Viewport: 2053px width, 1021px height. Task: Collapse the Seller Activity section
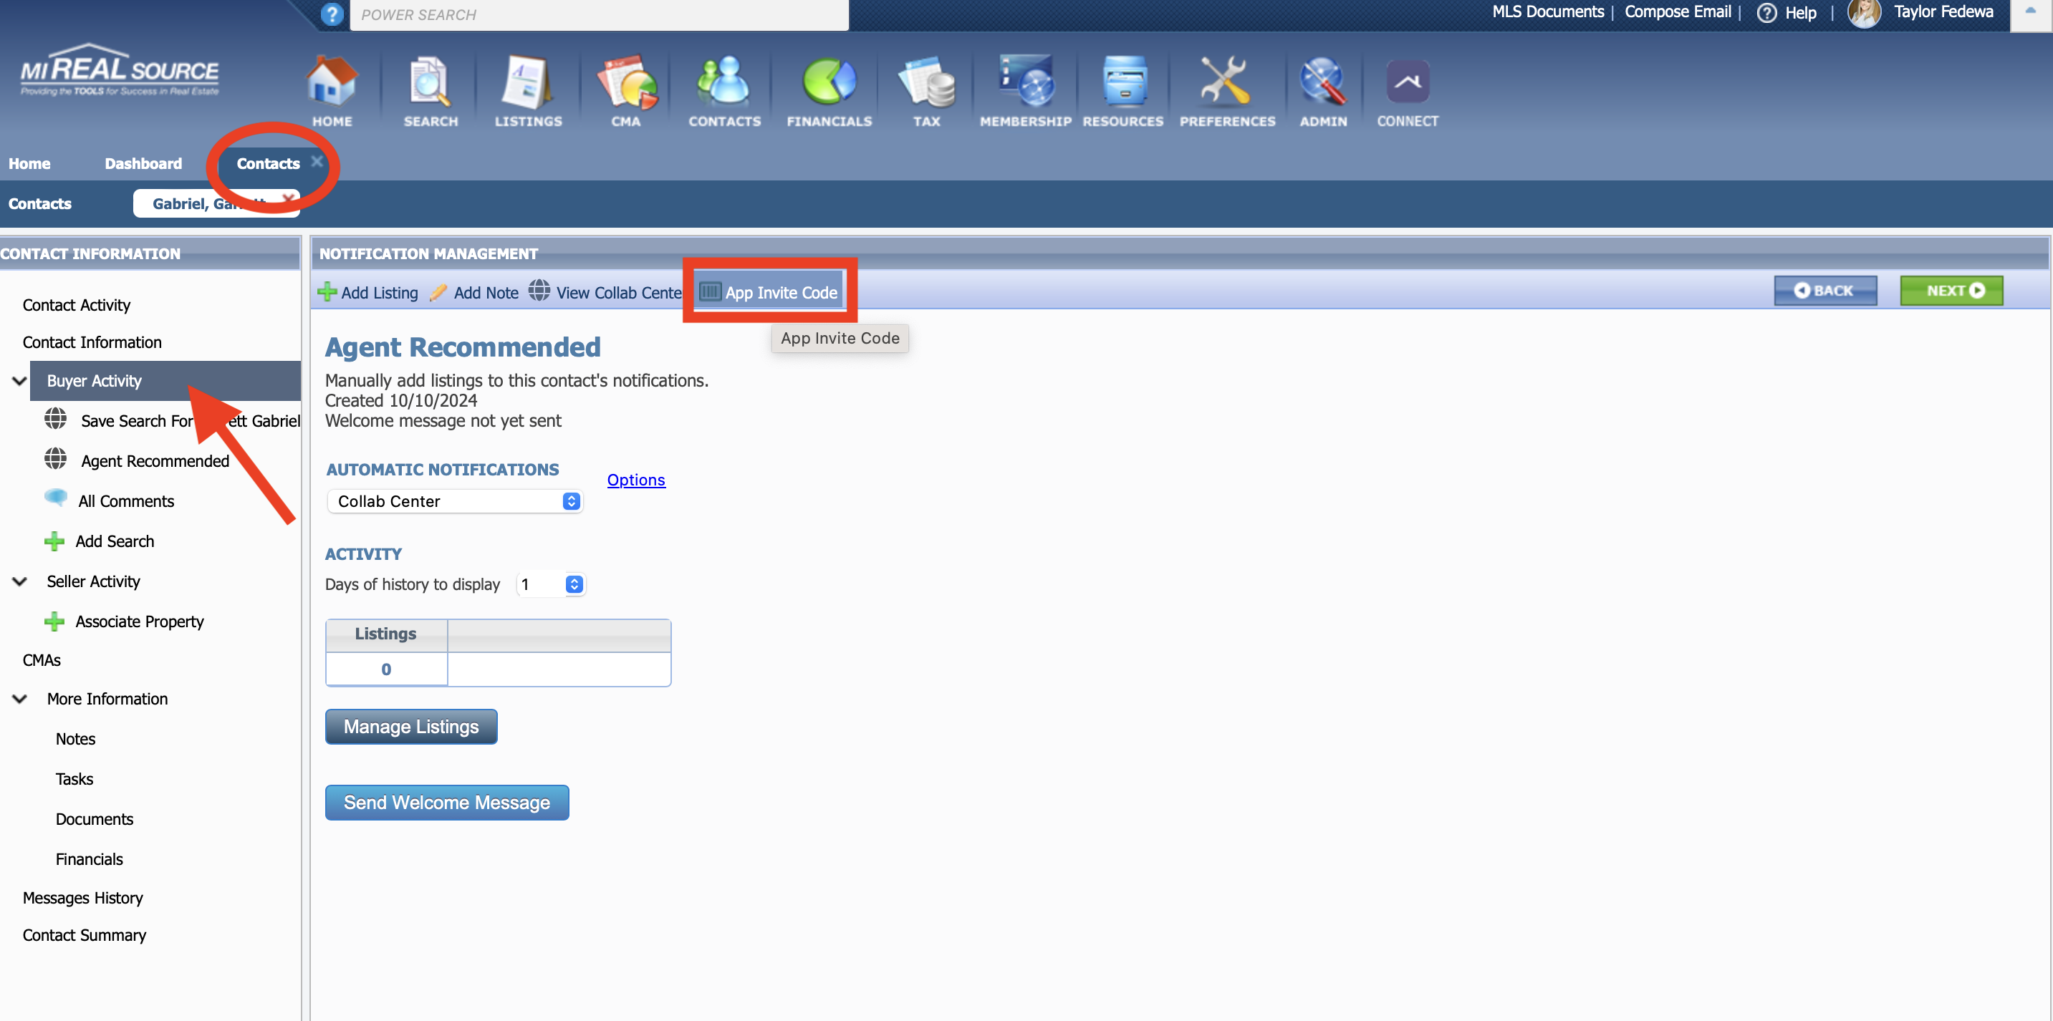(x=20, y=581)
